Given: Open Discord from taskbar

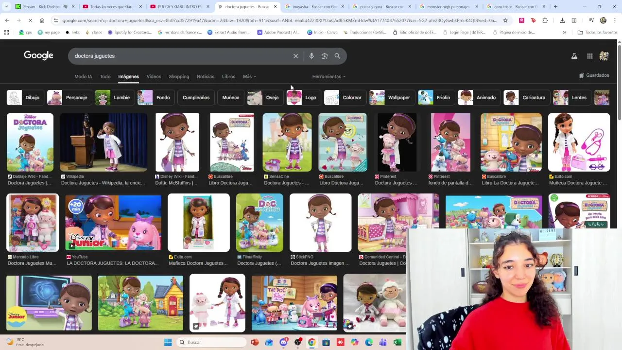Looking at the screenshot, I should coord(283,342).
